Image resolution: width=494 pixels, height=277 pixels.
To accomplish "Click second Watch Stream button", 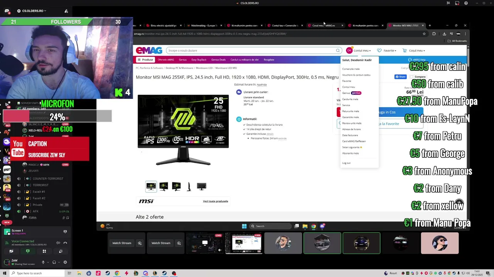I will point(161,243).
